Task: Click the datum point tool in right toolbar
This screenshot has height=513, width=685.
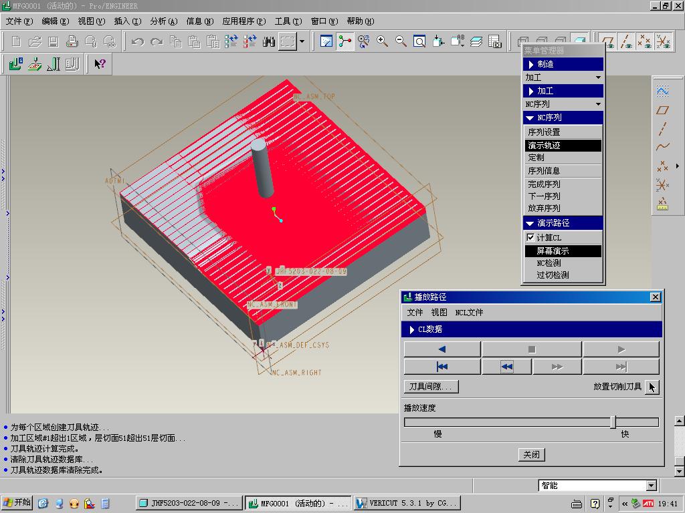Action: click(x=662, y=166)
